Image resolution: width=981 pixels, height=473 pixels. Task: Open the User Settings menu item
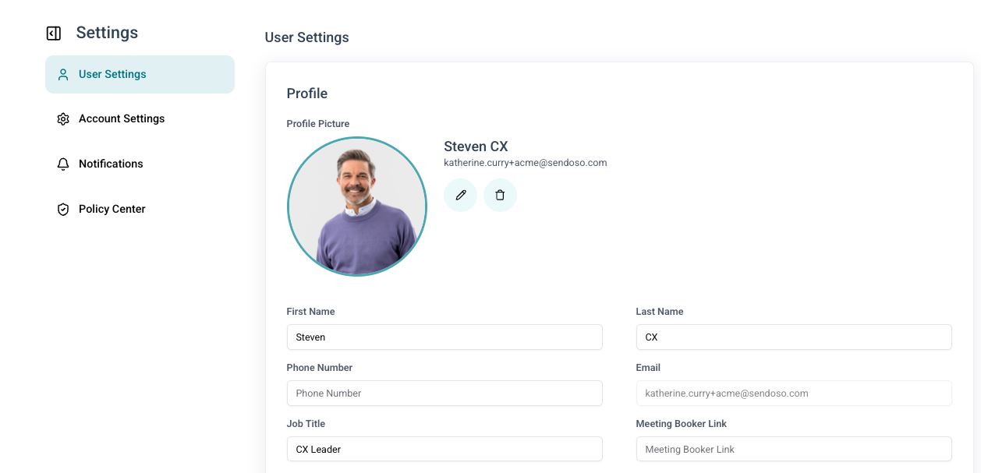pos(140,74)
